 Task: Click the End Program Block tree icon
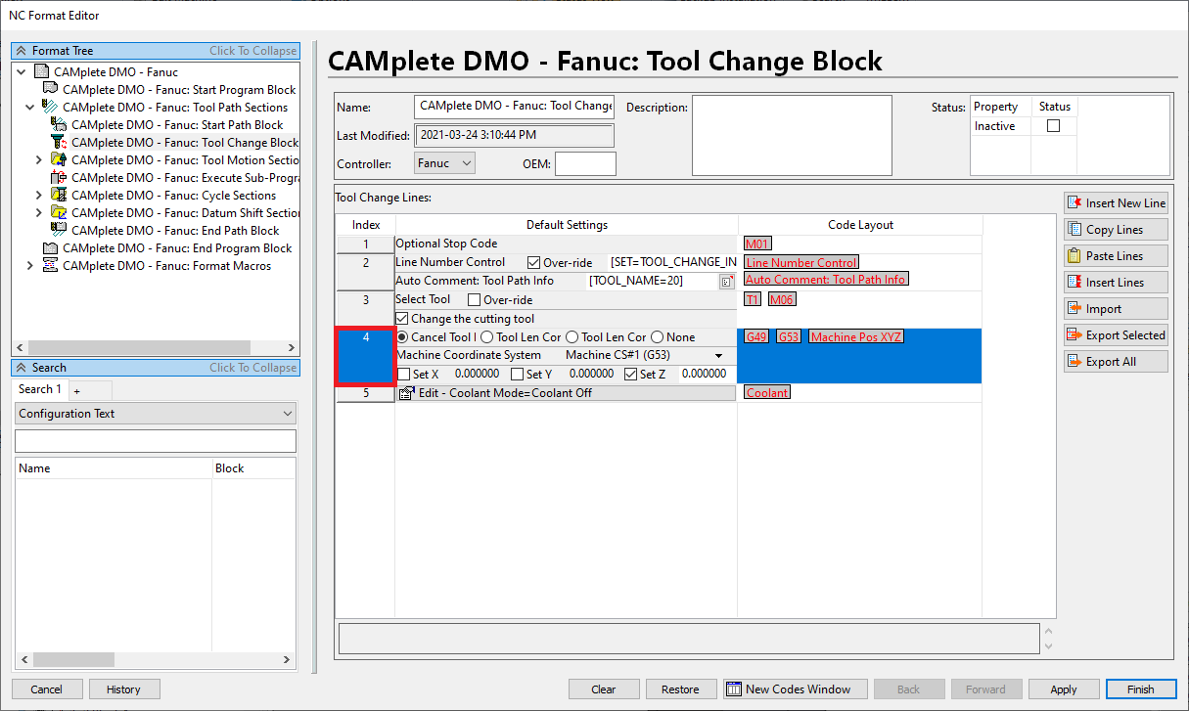pos(50,247)
